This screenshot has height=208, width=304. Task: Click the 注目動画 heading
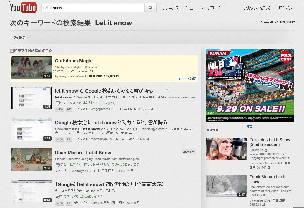[212, 130]
